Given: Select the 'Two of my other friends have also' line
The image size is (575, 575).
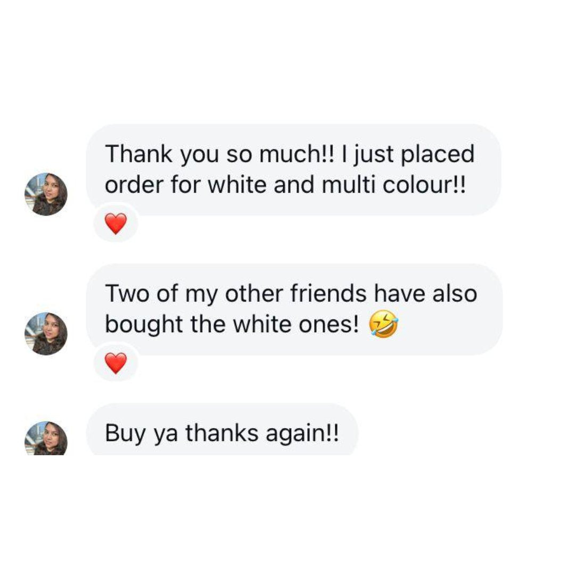Looking at the screenshot, I should [x=291, y=294].
